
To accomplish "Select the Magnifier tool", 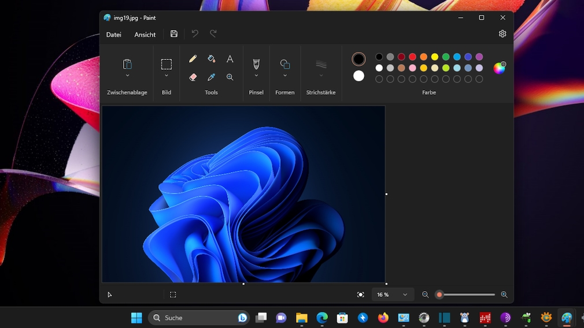I will click(x=230, y=77).
